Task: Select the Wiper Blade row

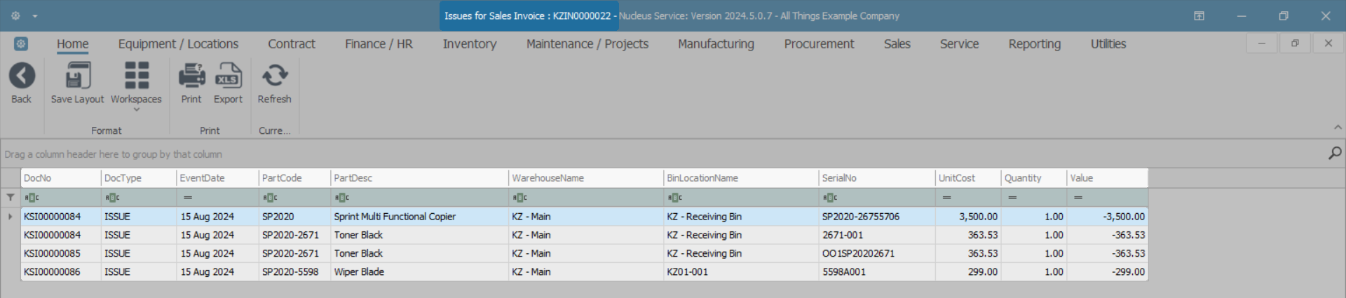Action: [x=359, y=272]
